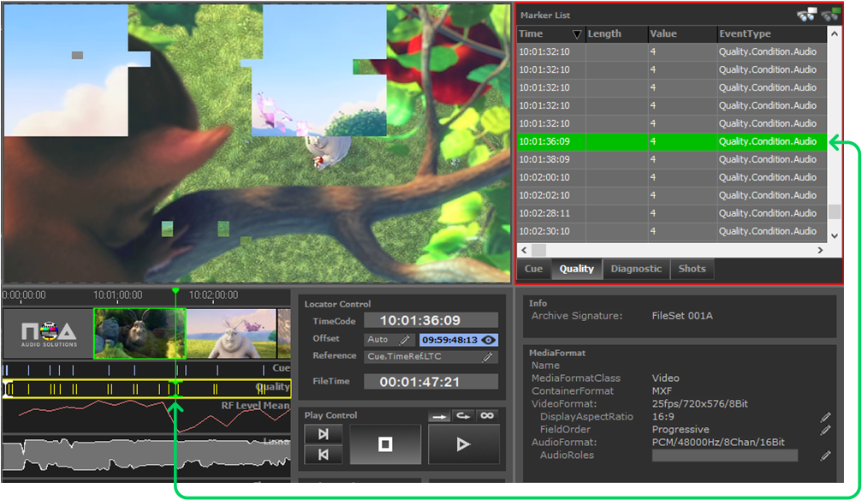Select the marker at 10:02:30:10
Screen dimensions: 862x500
coord(672,231)
